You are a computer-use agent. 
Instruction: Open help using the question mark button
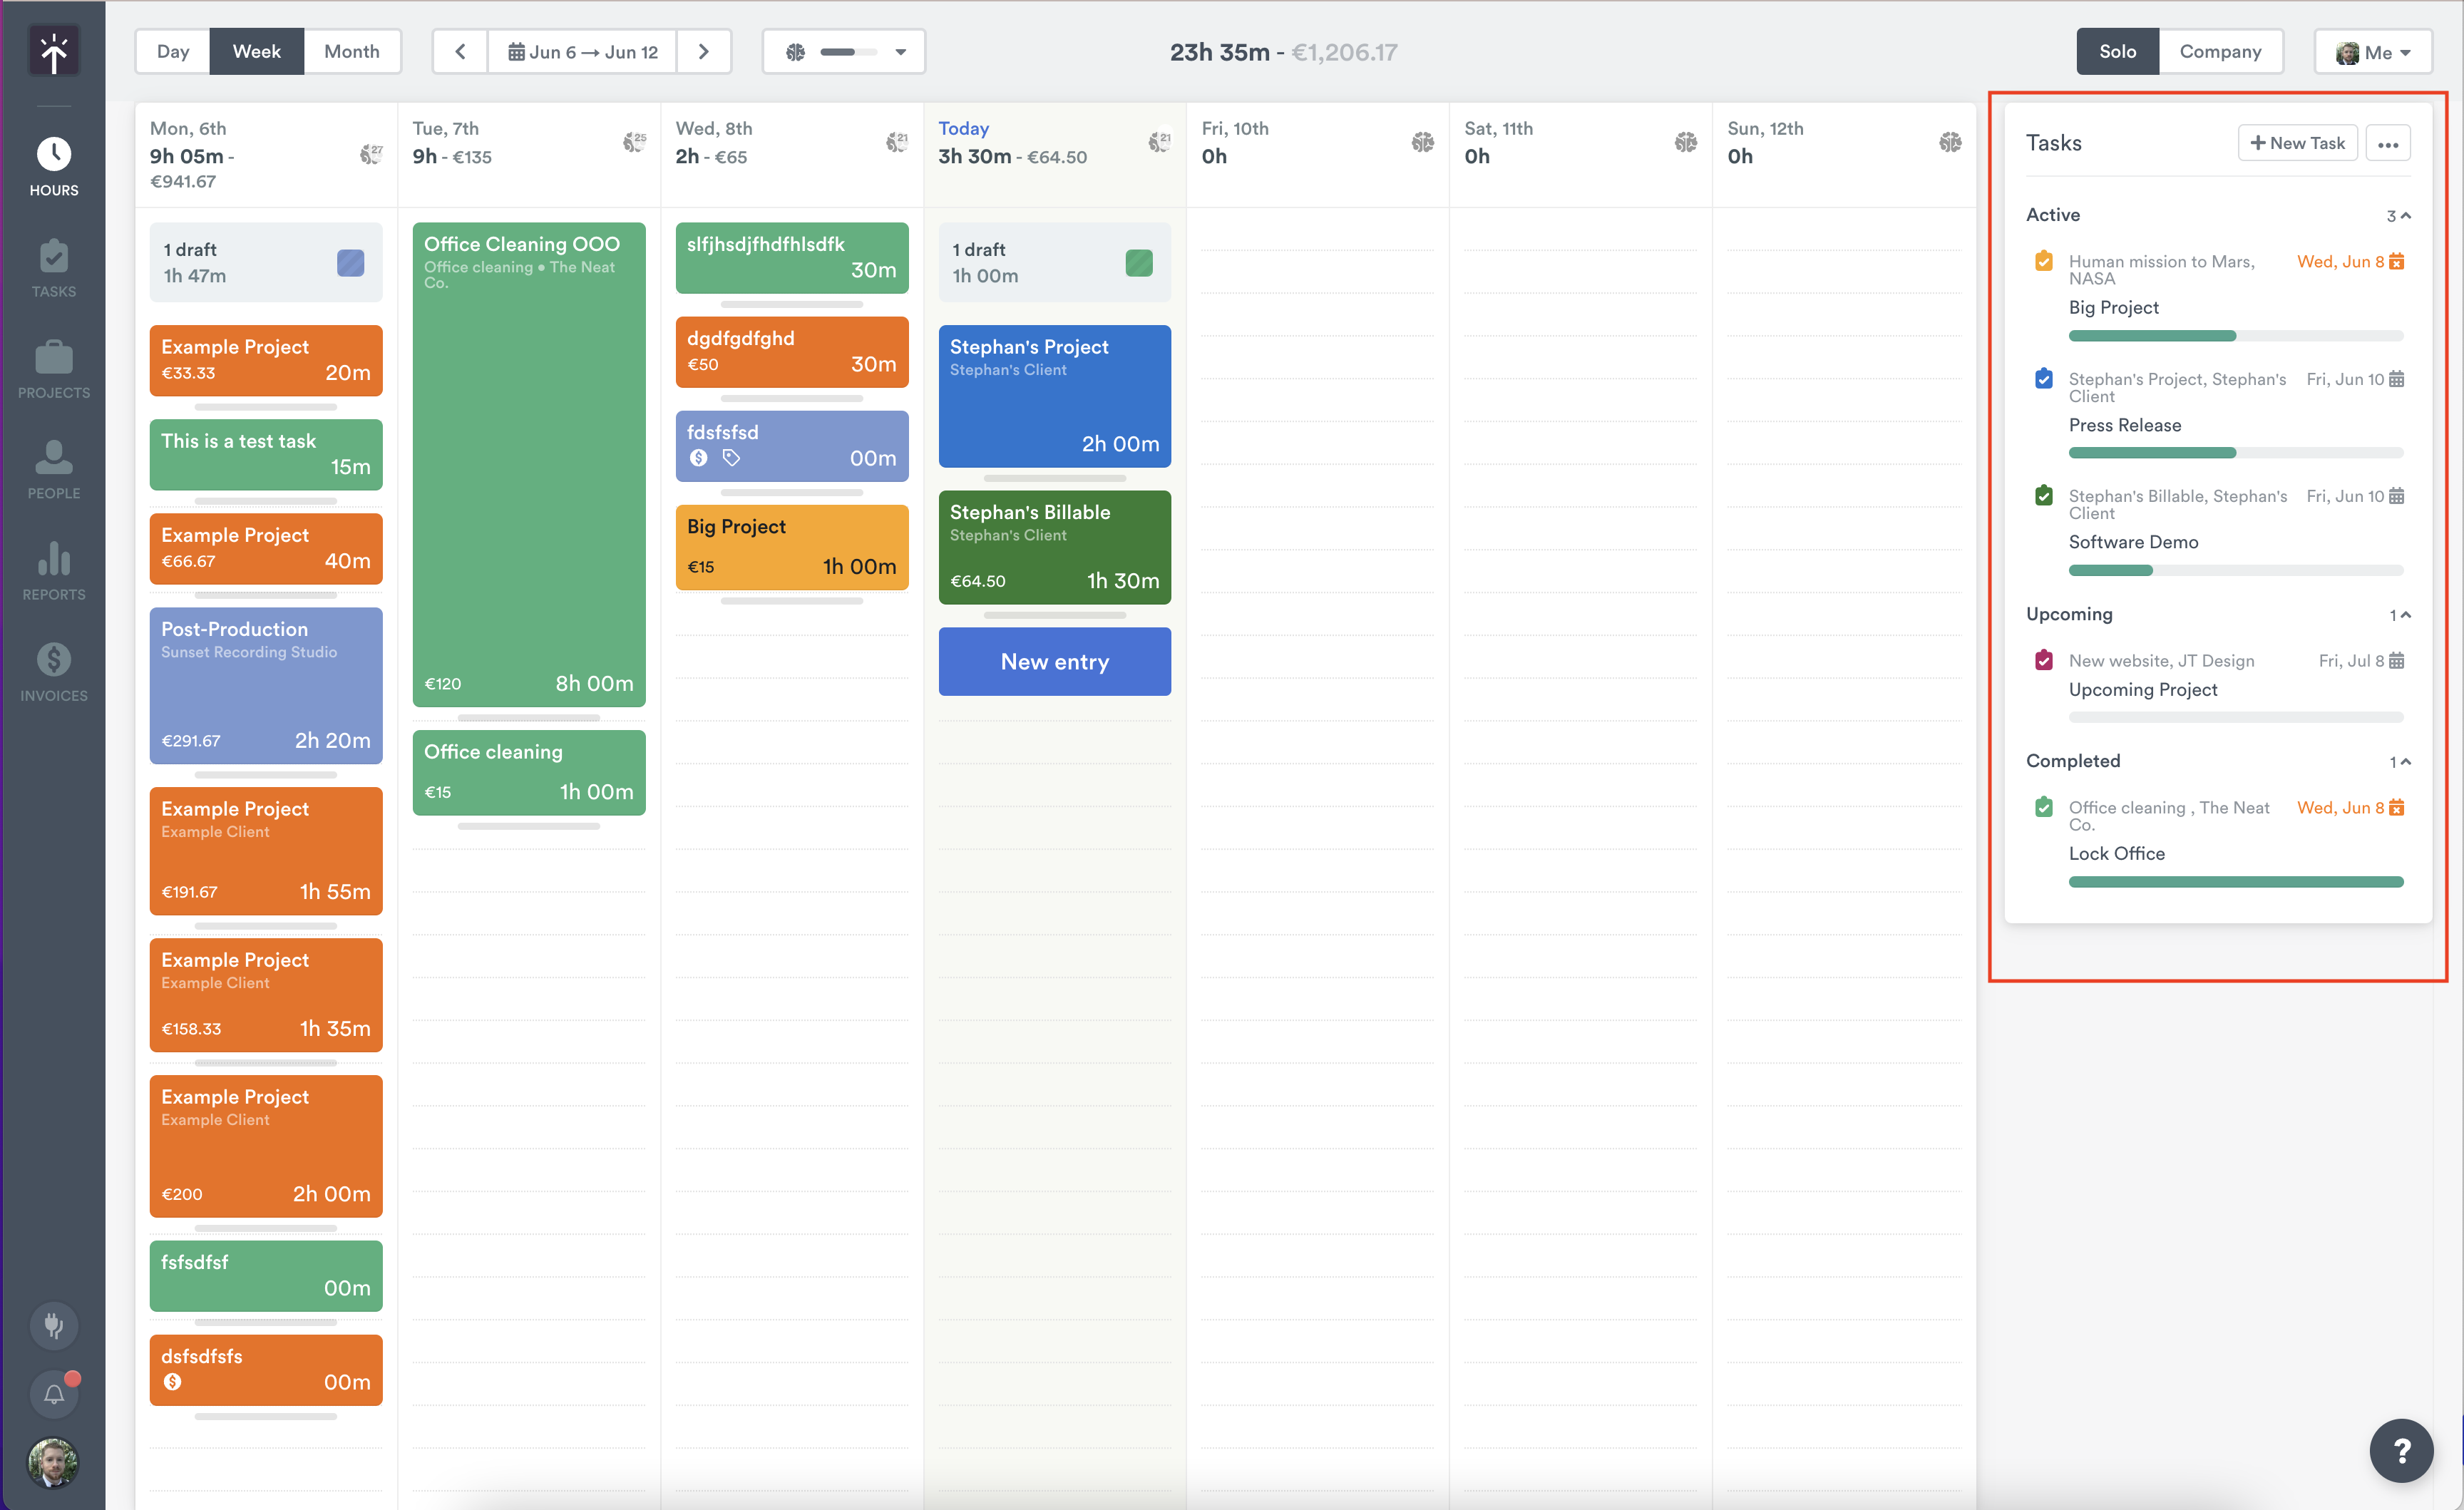coord(2402,1451)
